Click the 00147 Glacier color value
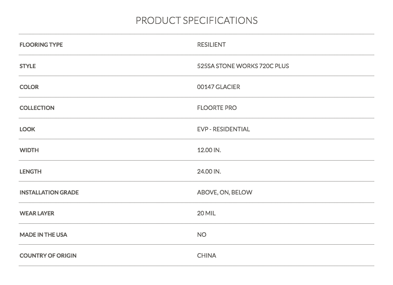 point(219,87)
